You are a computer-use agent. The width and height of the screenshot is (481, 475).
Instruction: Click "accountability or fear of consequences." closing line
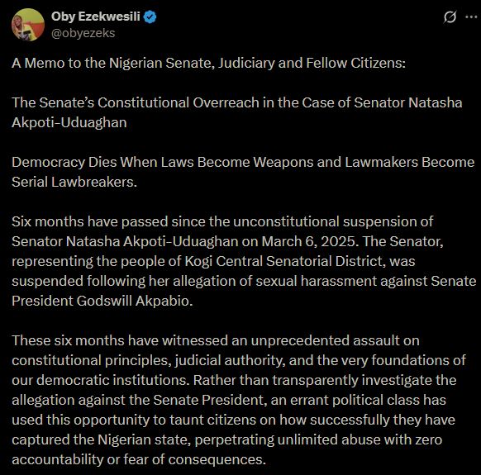click(x=139, y=459)
